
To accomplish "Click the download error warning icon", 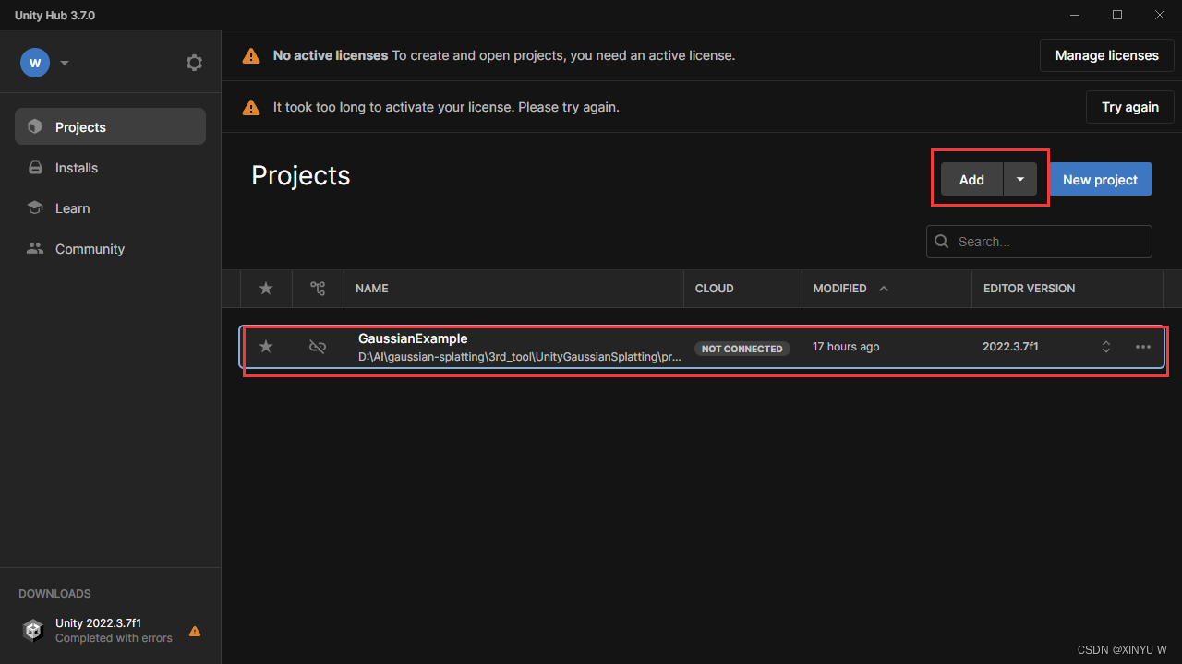I will point(195,632).
